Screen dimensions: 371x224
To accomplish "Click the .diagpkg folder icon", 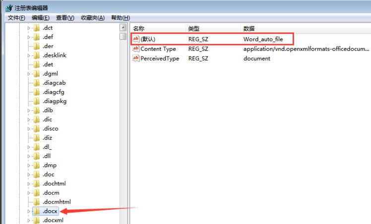I will click(x=36, y=102).
